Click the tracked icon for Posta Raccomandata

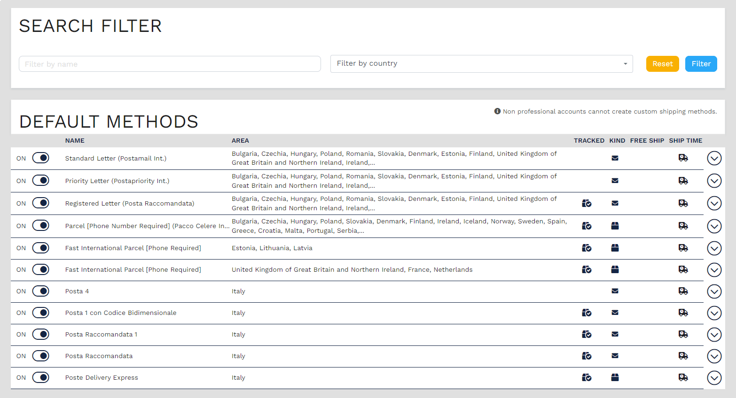click(587, 356)
